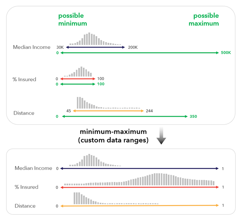242x221 pixels.
Task: Click the 'possible maximum' green heading
Action: (x=204, y=19)
